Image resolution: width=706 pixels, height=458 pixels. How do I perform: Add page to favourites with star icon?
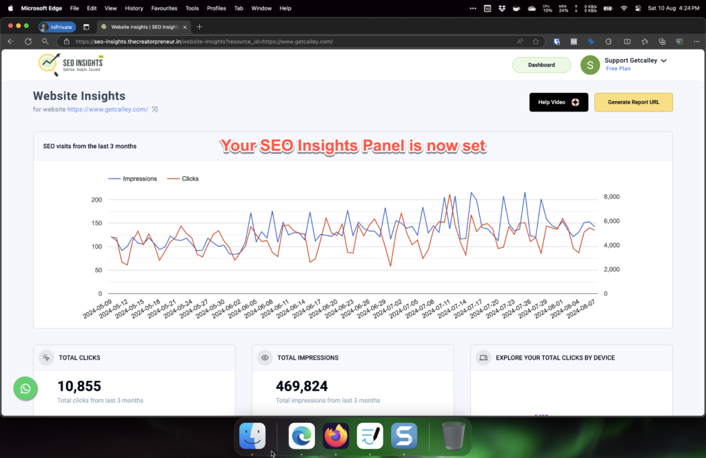535,41
